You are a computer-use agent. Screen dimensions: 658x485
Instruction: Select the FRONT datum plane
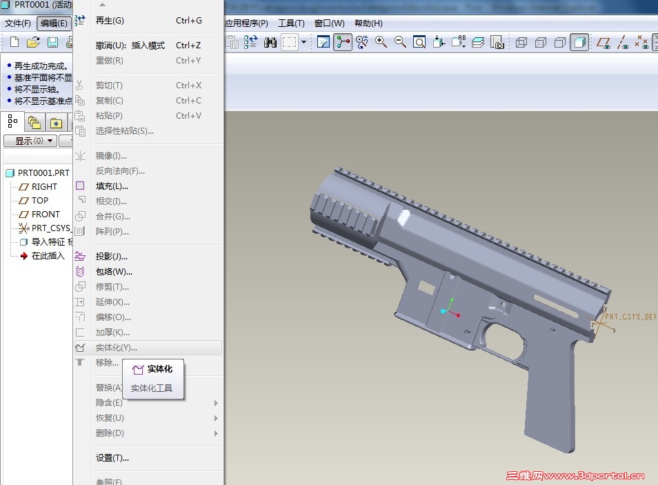coord(39,215)
